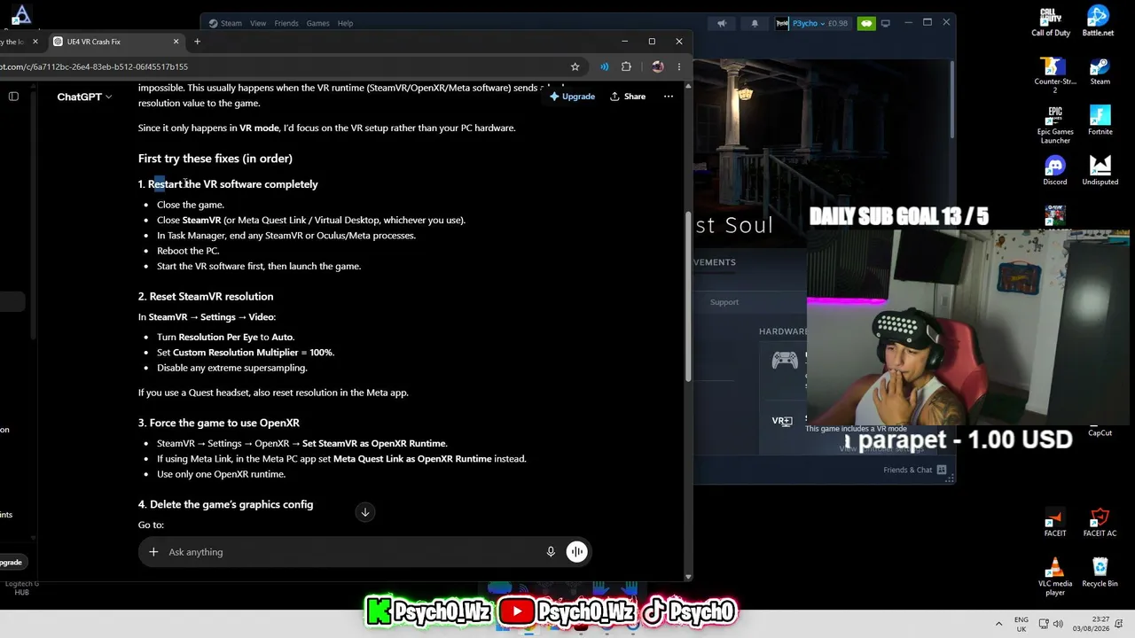Close the UE4 VR Crash Fix tab

176,42
